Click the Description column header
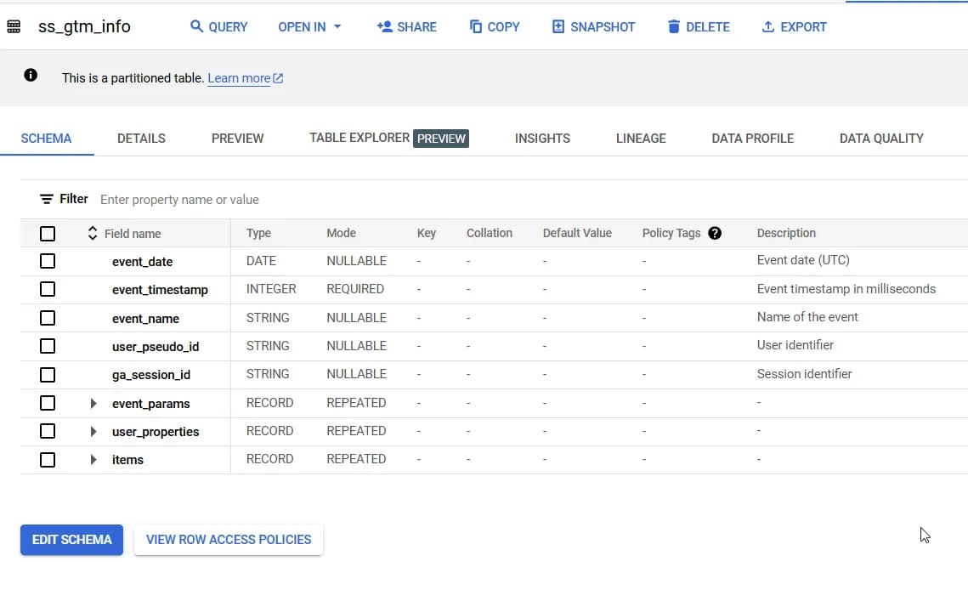Image resolution: width=968 pixels, height=601 pixels. [786, 233]
